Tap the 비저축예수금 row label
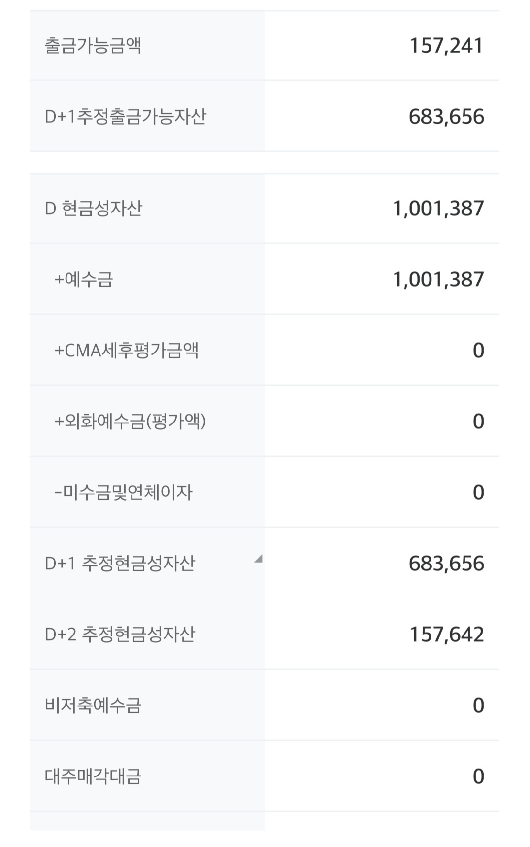This screenshot has width=530, height=847. 93,706
